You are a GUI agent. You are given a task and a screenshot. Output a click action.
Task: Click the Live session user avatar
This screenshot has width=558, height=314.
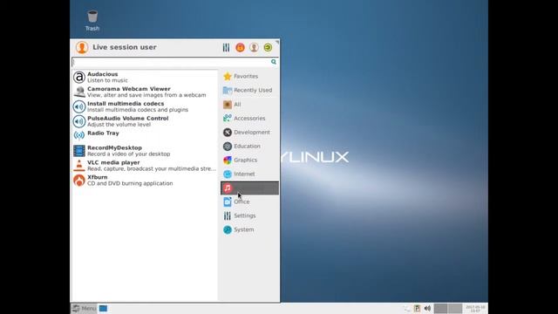tap(82, 47)
